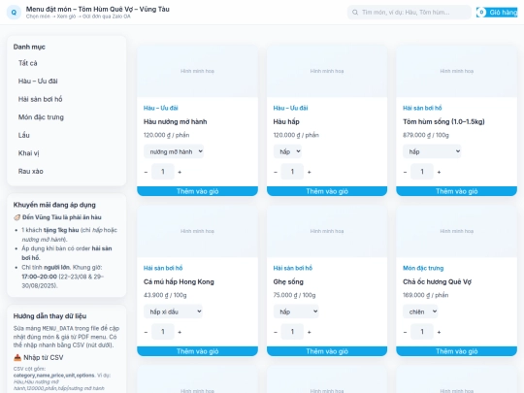The width and height of the screenshot is (524, 393).
Task: Click the header title Menu đặt món
Action: [x=98, y=9]
